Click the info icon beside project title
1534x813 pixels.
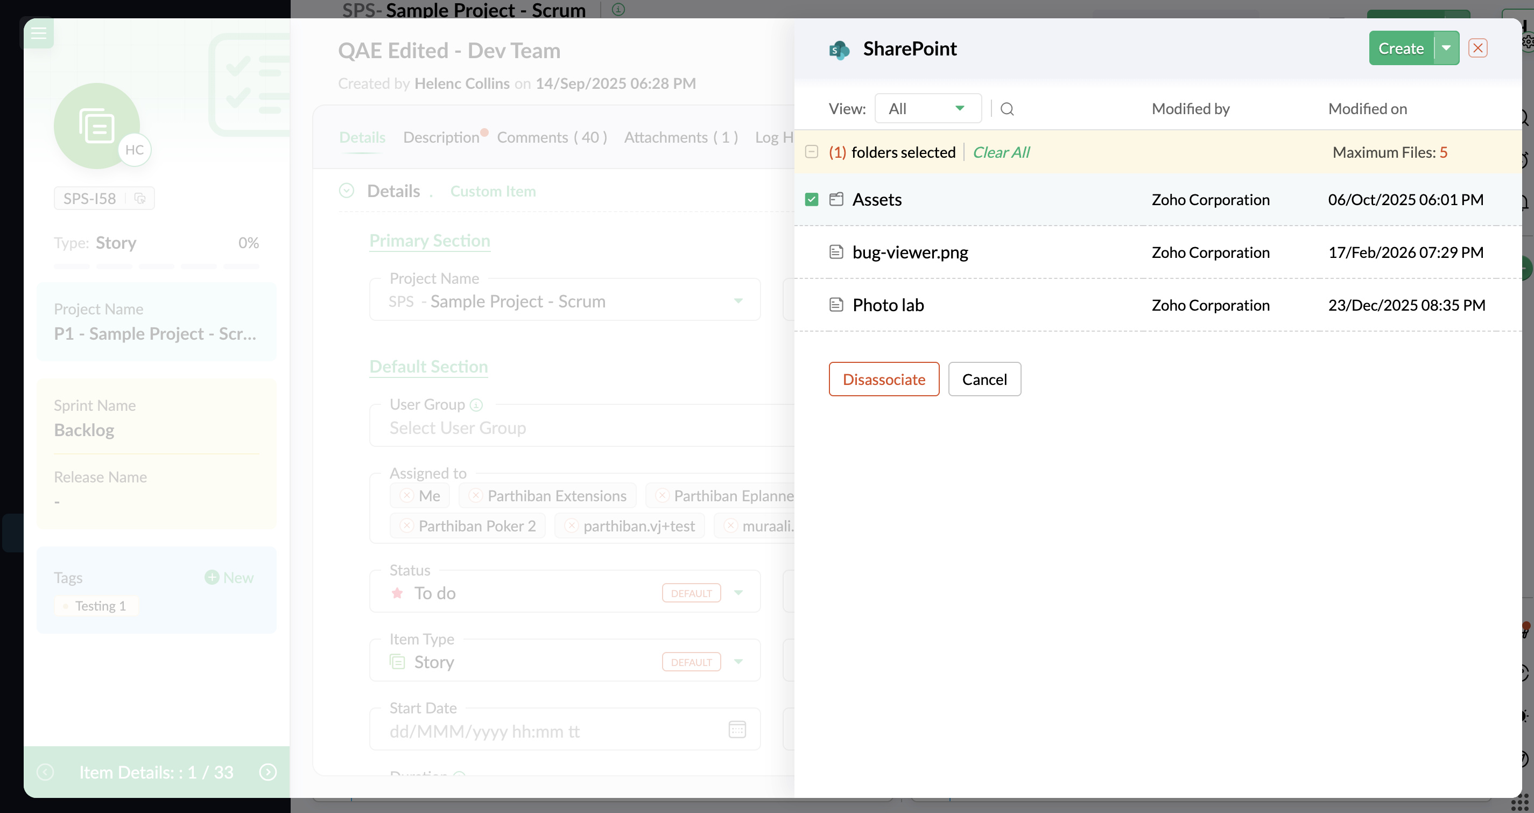618,9
